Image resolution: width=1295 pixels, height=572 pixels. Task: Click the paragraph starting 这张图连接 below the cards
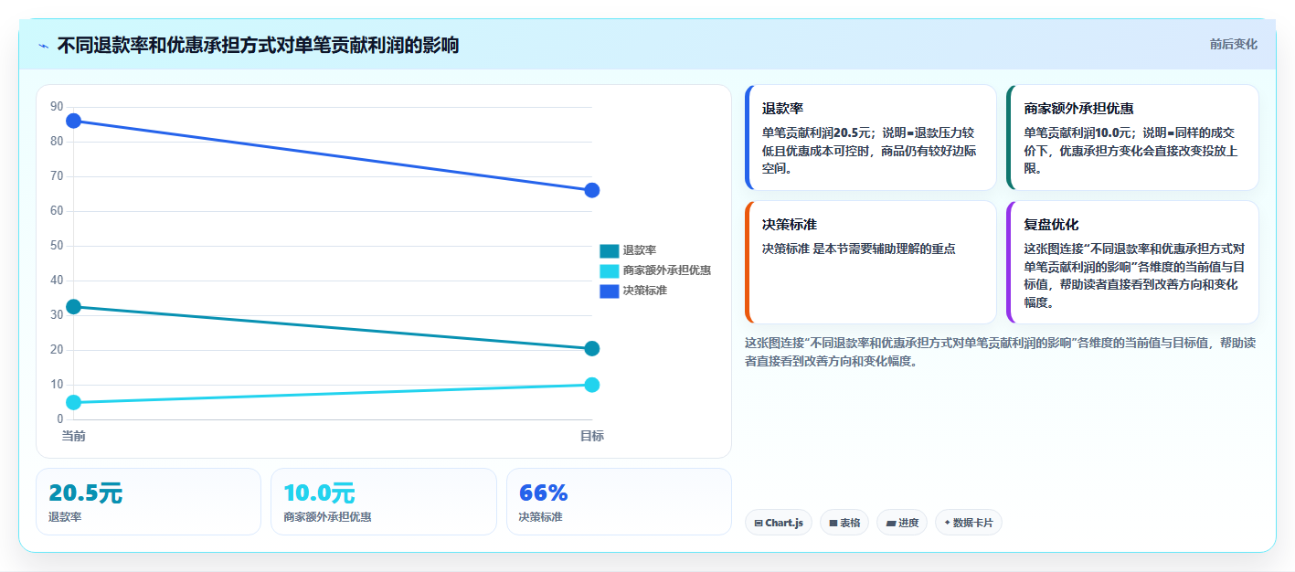[1001, 352]
